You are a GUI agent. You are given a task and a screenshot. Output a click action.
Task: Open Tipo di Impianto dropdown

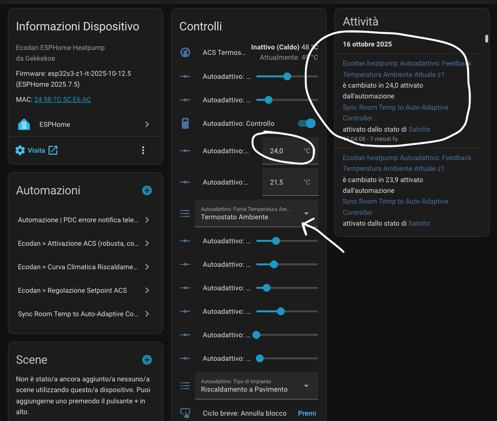[256, 386]
